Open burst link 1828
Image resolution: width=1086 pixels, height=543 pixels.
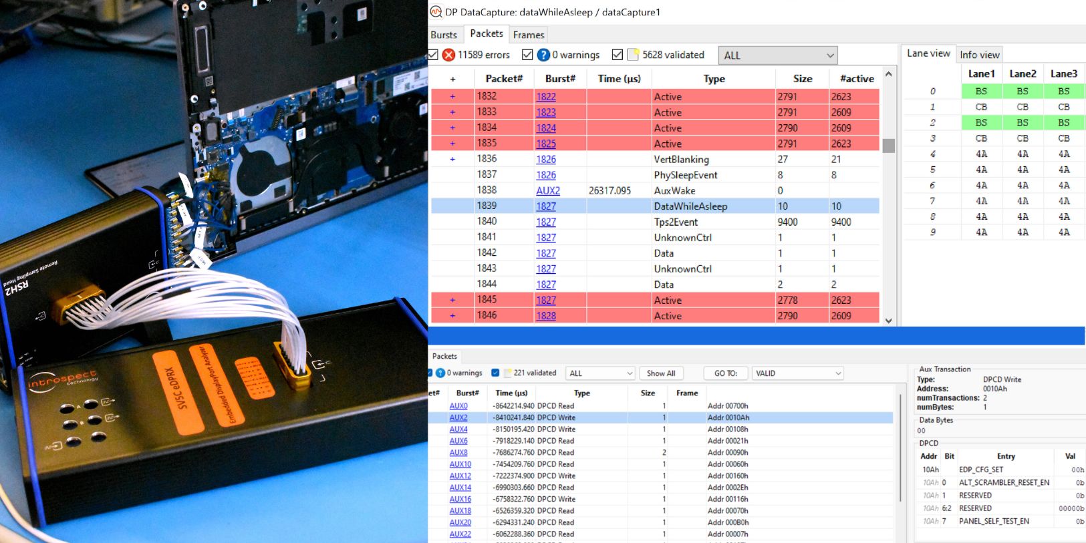point(546,316)
